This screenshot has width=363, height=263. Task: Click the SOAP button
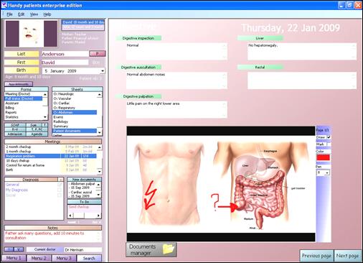click(15, 125)
